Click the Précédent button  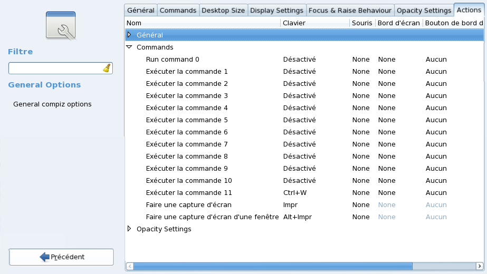click(x=61, y=257)
